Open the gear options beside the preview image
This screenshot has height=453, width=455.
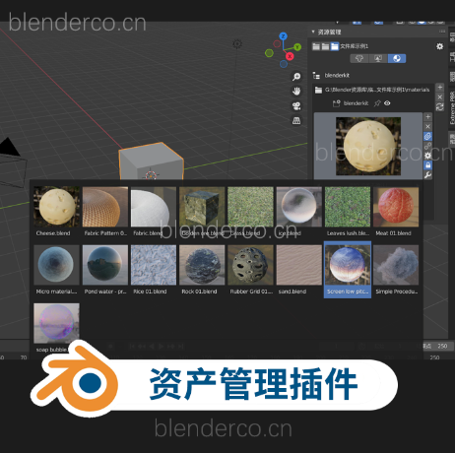coord(427,156)
